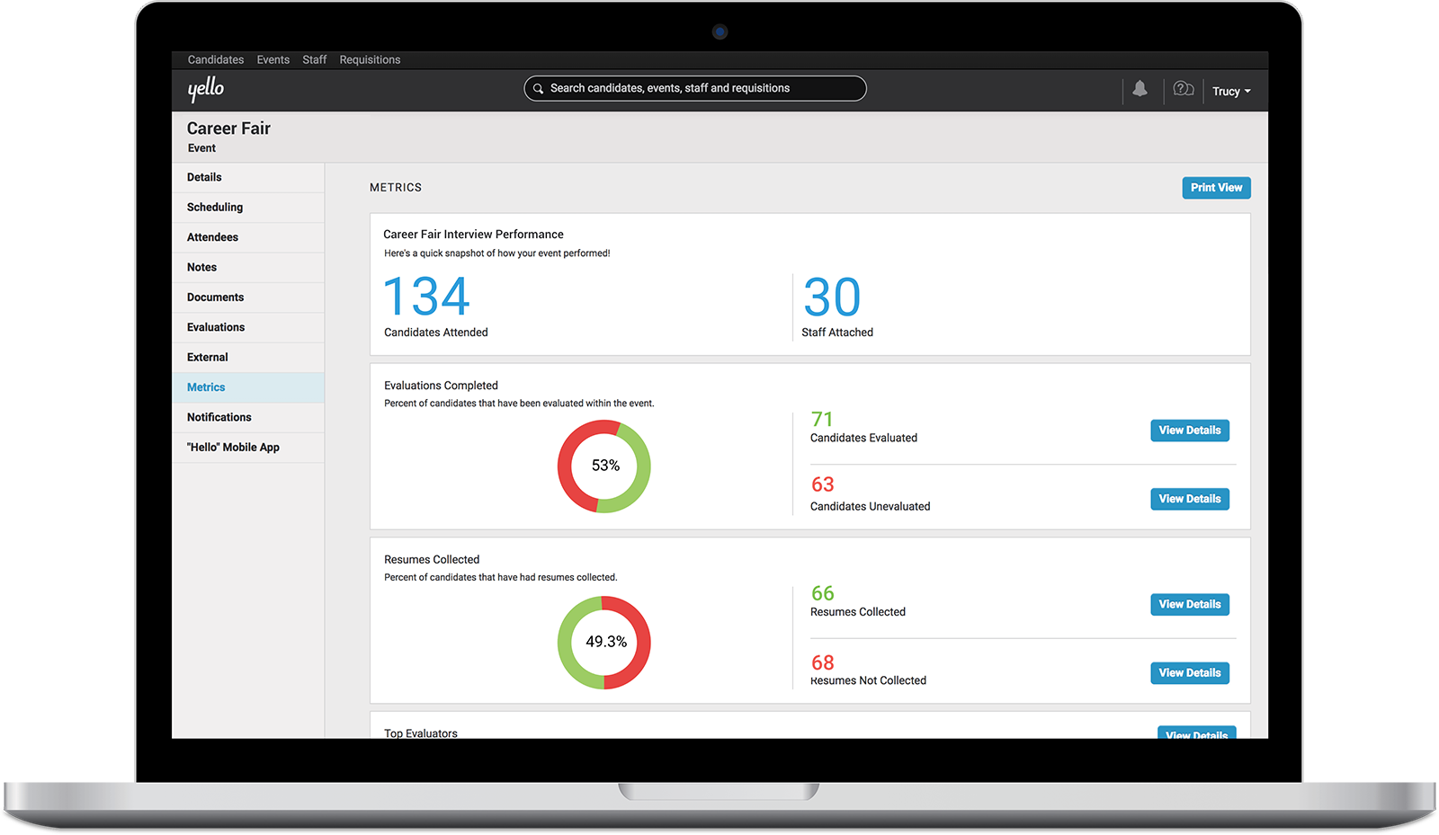The height and width of the screenshot is (835, 1439).
Task: Open the External section
Action: pyautogui.click(x=248, y=358)
